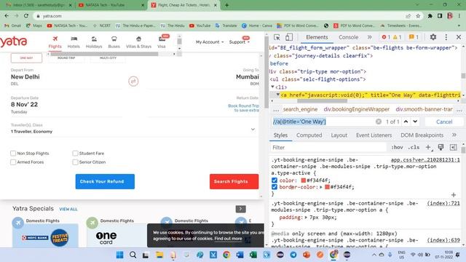
Task: Toggle the computed styles sidebar icon
Action: click(x=453, y=147)
